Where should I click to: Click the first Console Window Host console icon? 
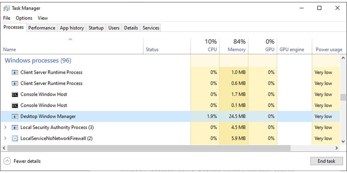(15, 94)
